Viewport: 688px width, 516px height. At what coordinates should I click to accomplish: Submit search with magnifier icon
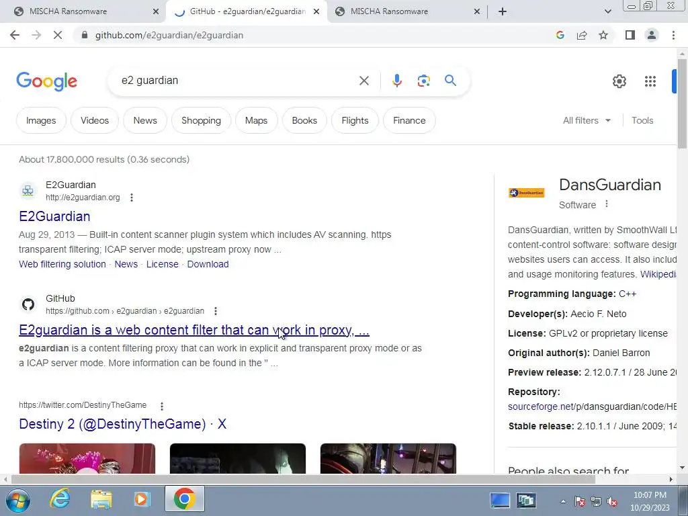point(450,81)
